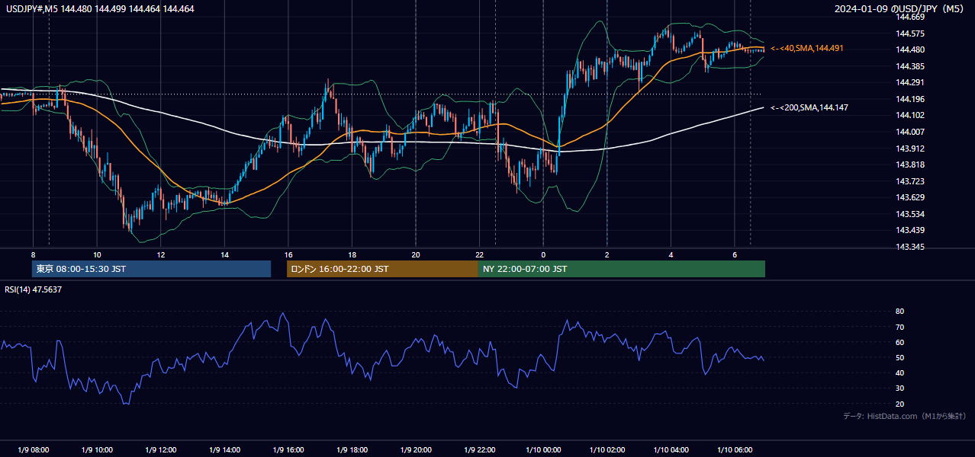Click hour label 18 under the price chart
The image size is (975, 457).
coord(352,254)
